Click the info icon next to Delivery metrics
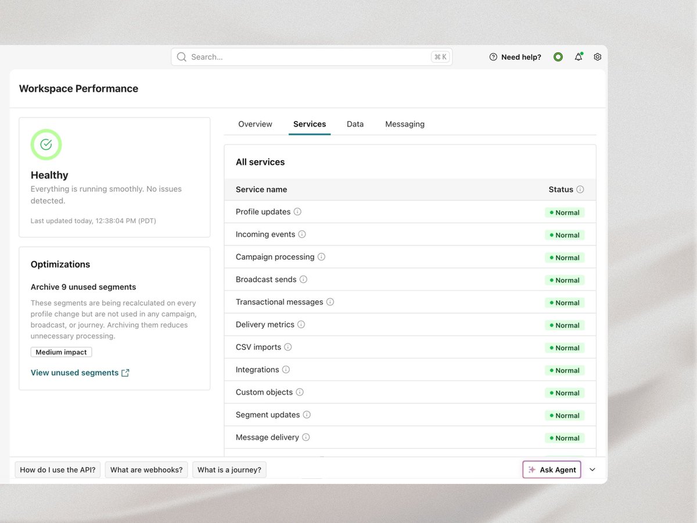697x523 pixels. coord(301,324)
